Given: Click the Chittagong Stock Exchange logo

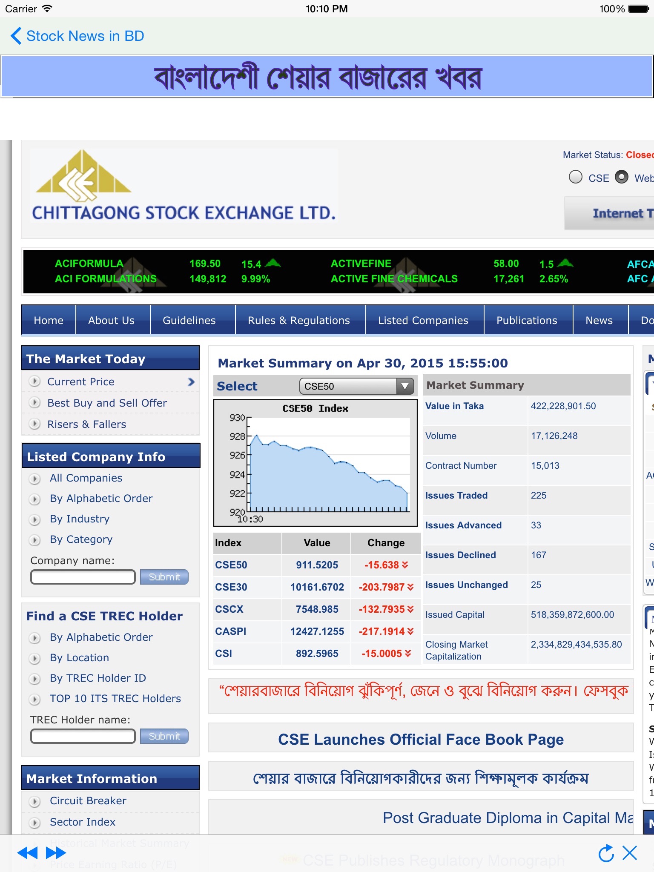Looking at the screenshot, I should tap(184, 186).
